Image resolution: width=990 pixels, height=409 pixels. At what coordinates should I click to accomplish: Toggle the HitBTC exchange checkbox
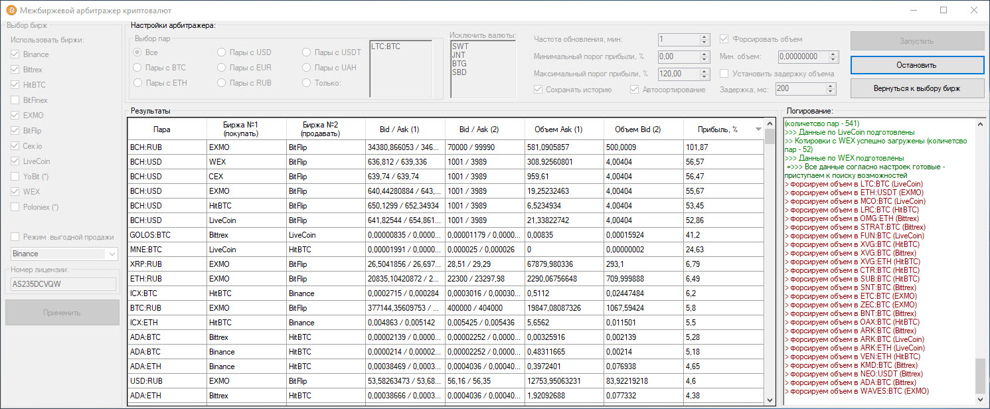point(15,85)
